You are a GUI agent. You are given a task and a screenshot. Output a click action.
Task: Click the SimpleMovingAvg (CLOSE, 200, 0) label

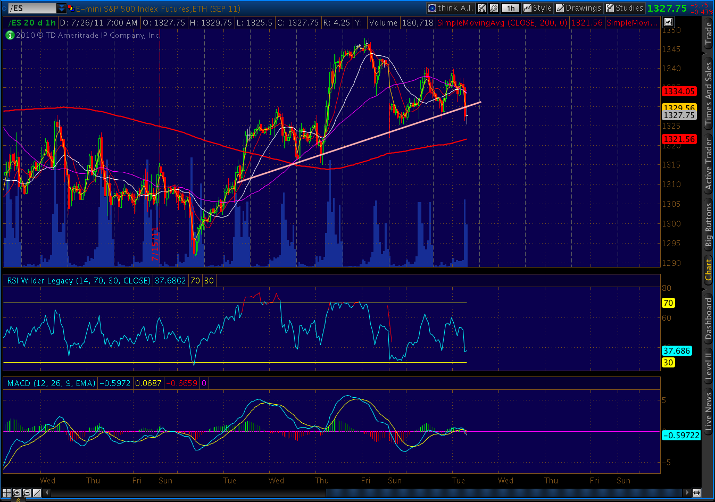click(x=502, y=23)
